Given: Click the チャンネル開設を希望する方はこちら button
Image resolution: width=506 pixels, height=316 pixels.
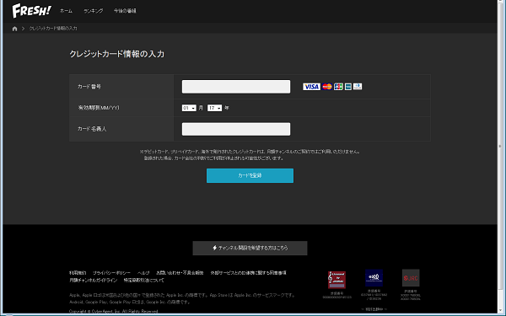Looking at the screenshot, I should 250,248.
